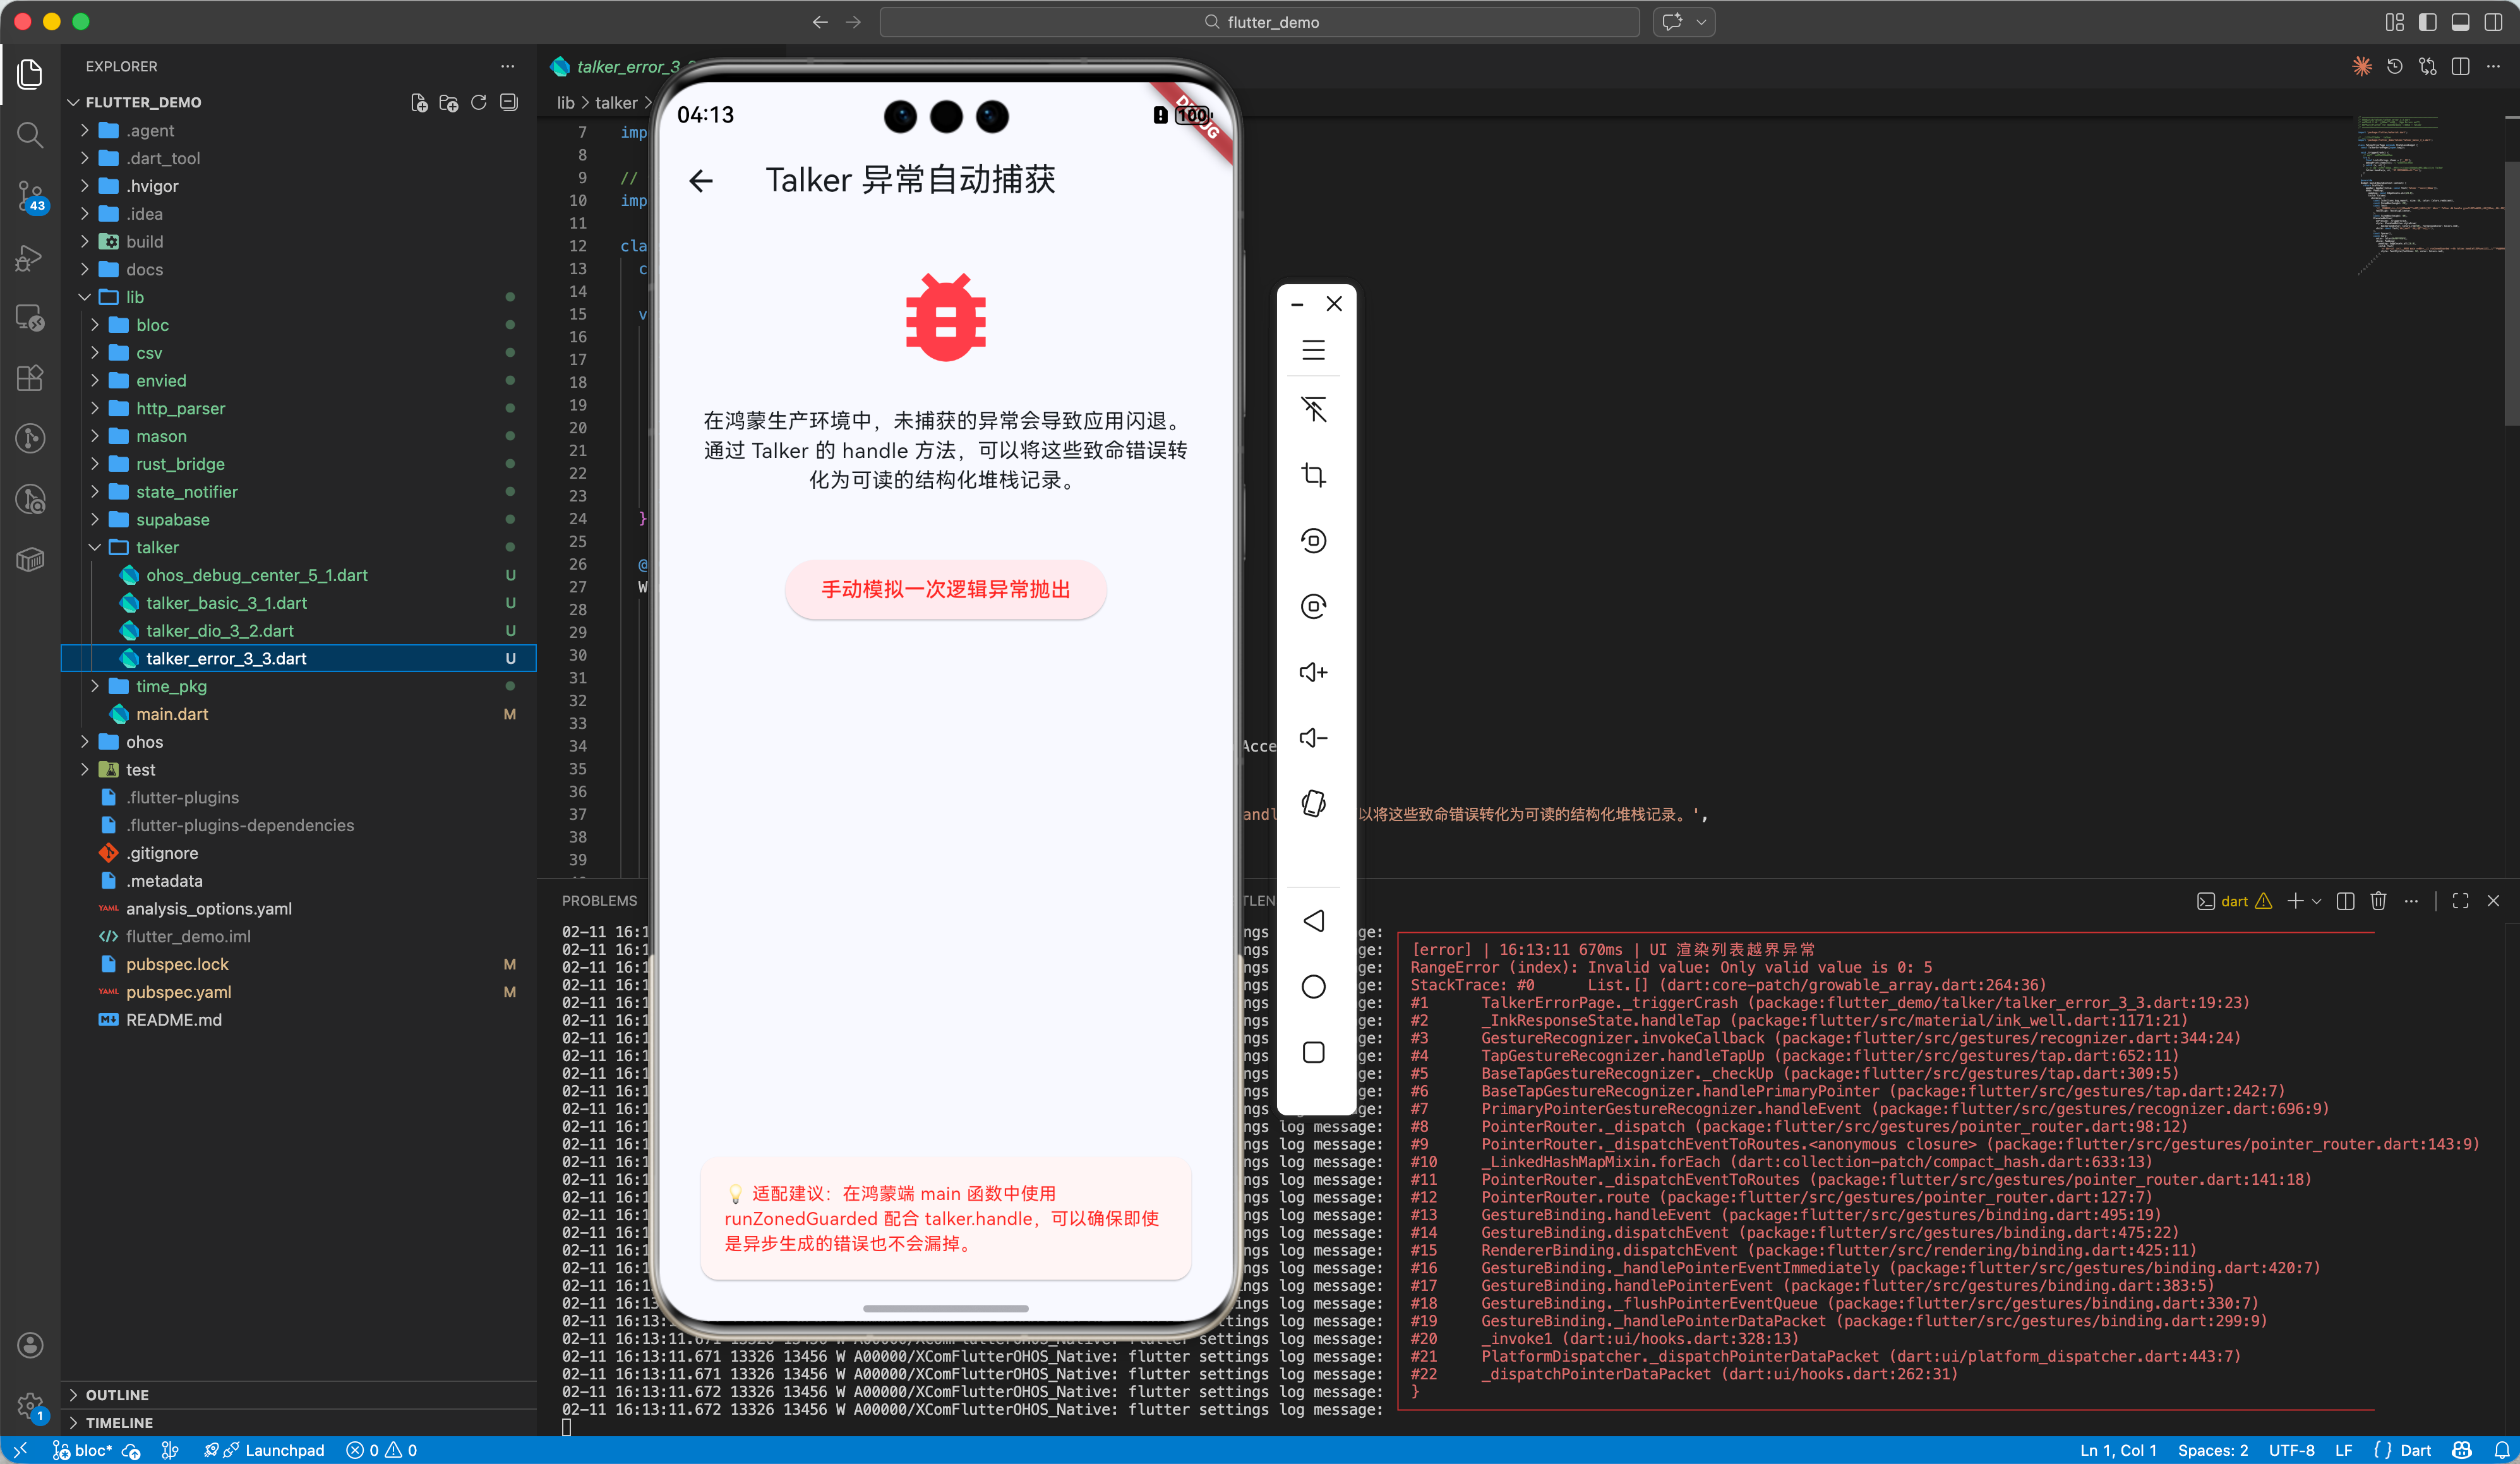This screenshot has width=2520, height=1464.
Task: Tap emulator home circle button
Action: point(1313,987)
